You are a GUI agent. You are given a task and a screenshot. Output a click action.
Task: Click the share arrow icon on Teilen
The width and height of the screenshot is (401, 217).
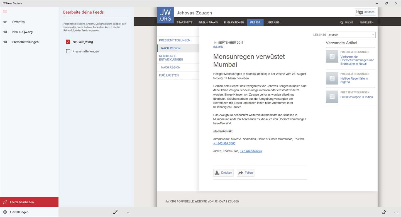pyautogui.click(x=241, y=173)
